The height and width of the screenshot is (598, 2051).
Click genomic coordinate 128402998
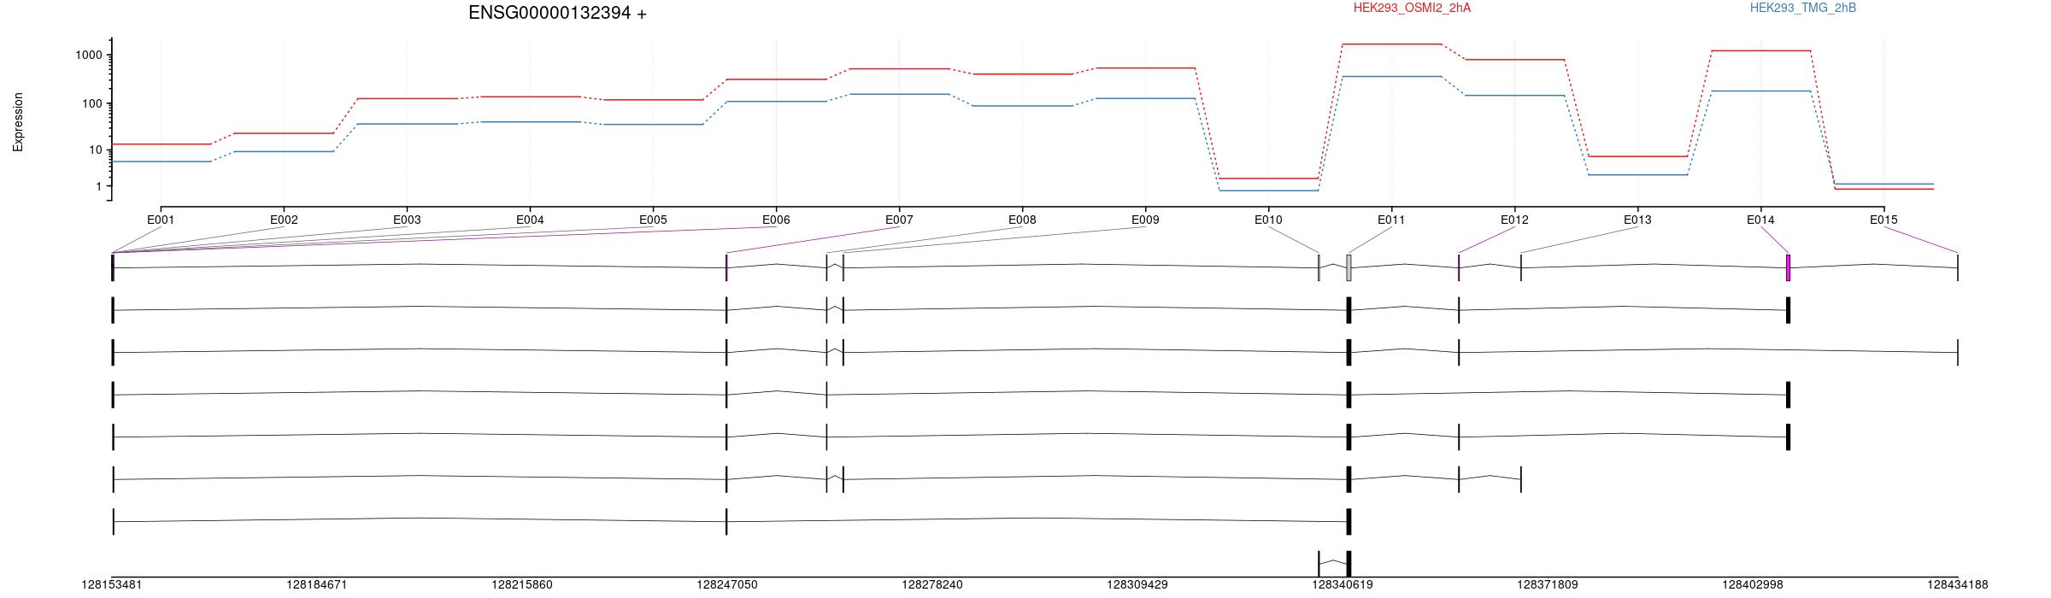[x=1753, y=585]
